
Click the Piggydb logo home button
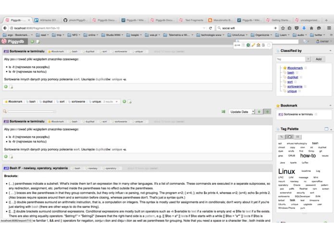[x=13, y=41]
